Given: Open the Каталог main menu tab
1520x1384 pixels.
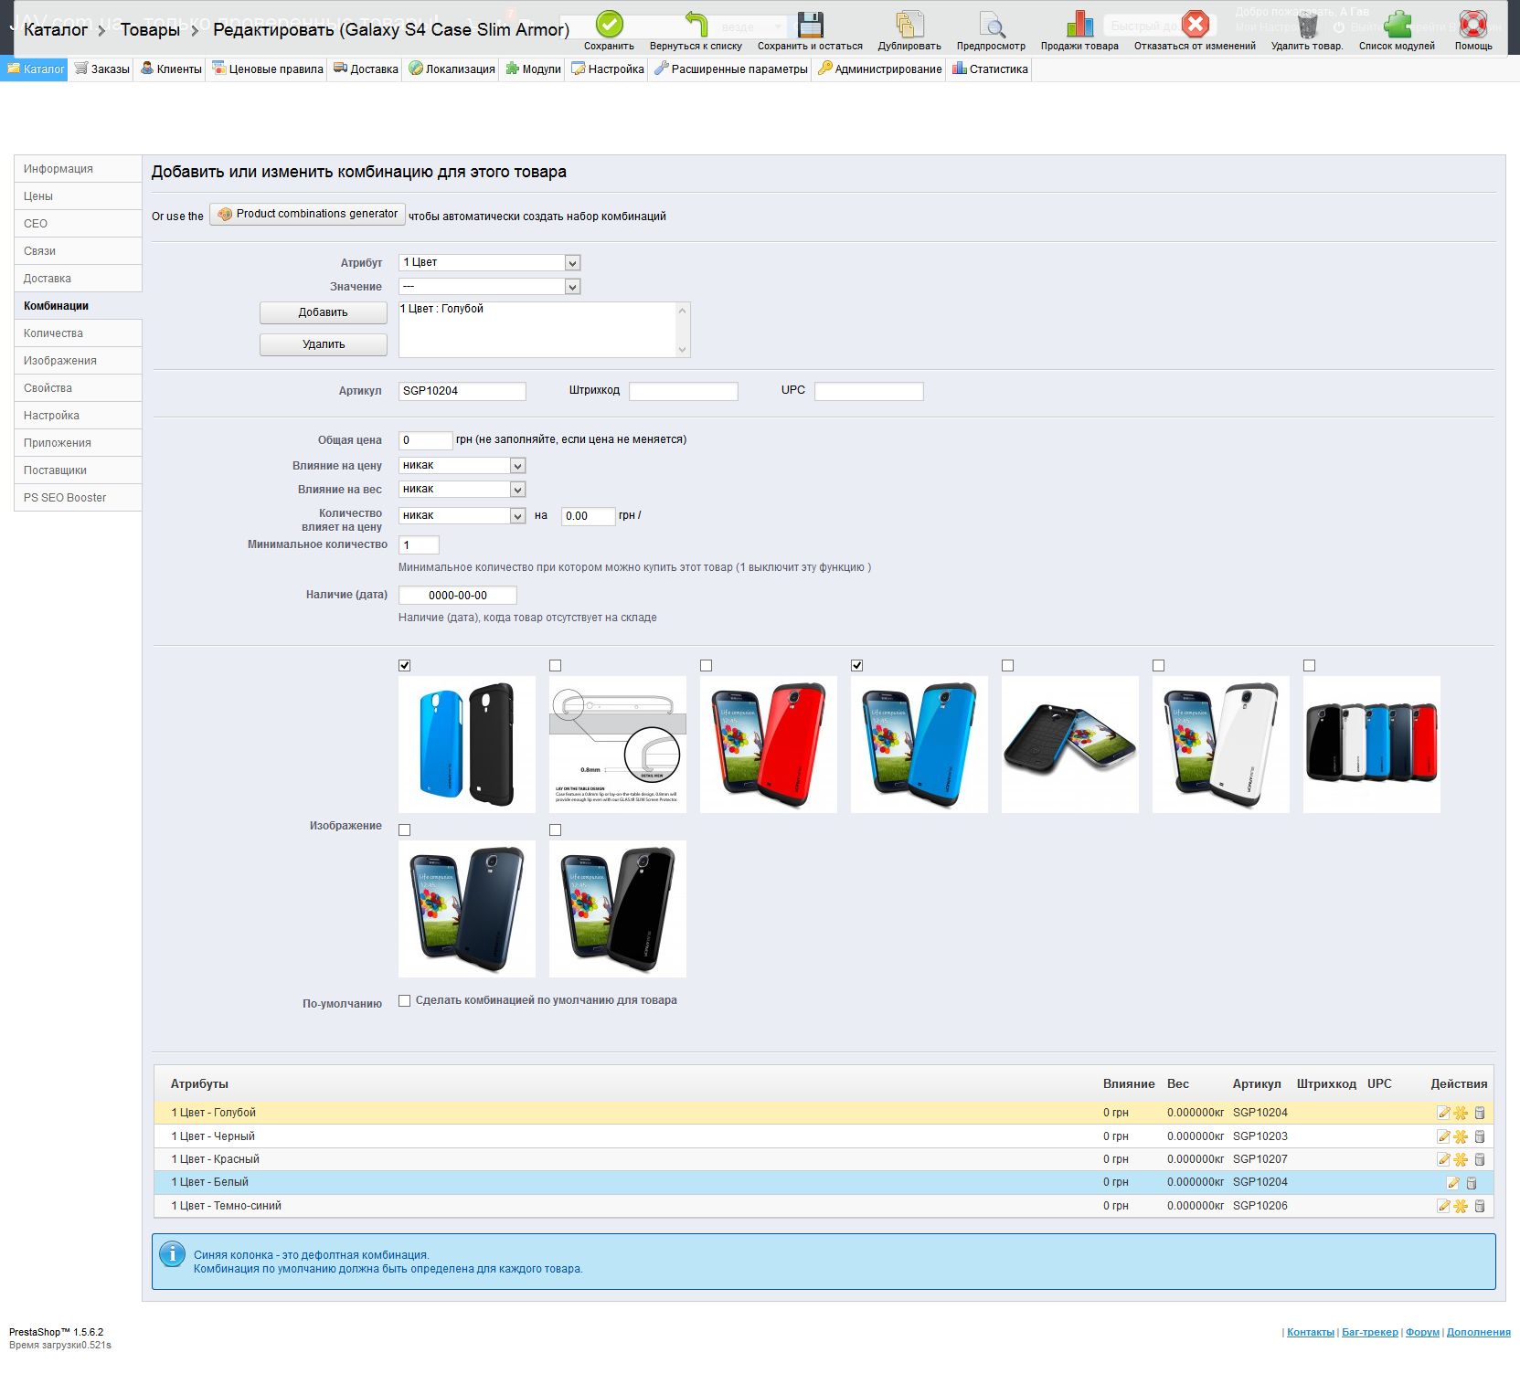Looking at the screenshot, I should point(35,69).
